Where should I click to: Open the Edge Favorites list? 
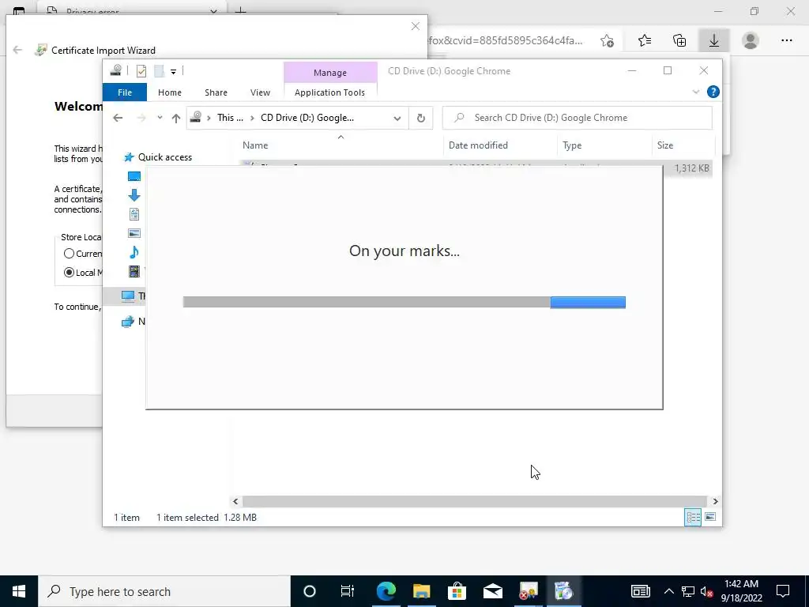(x=645, y=40)
